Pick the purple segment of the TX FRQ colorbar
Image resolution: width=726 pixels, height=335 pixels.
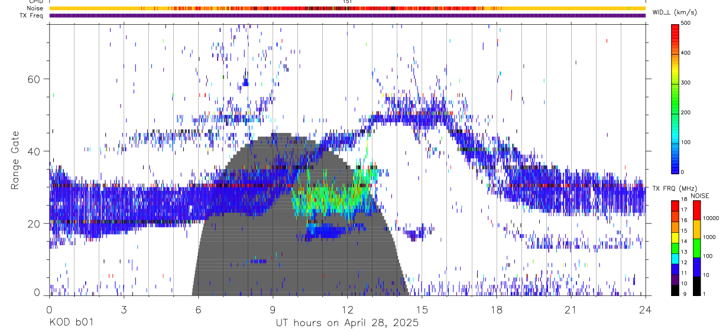[x=675, y=279]
